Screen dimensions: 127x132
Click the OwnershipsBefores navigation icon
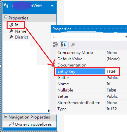(x=11, y=124)
